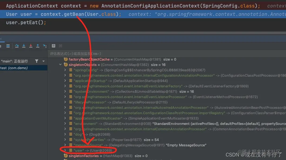Click the Step Out debugger icon
This screenshot has width=286, height=160.
tap(37, 46)
